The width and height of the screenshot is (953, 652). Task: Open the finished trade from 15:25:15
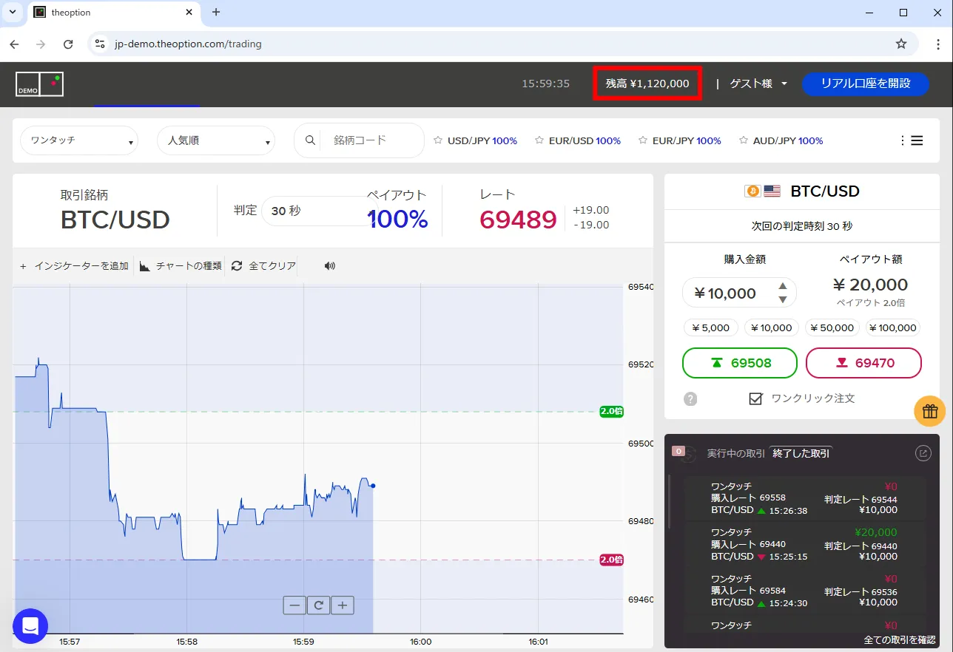coord(805,544)
